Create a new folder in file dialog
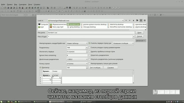 [137, 20]
